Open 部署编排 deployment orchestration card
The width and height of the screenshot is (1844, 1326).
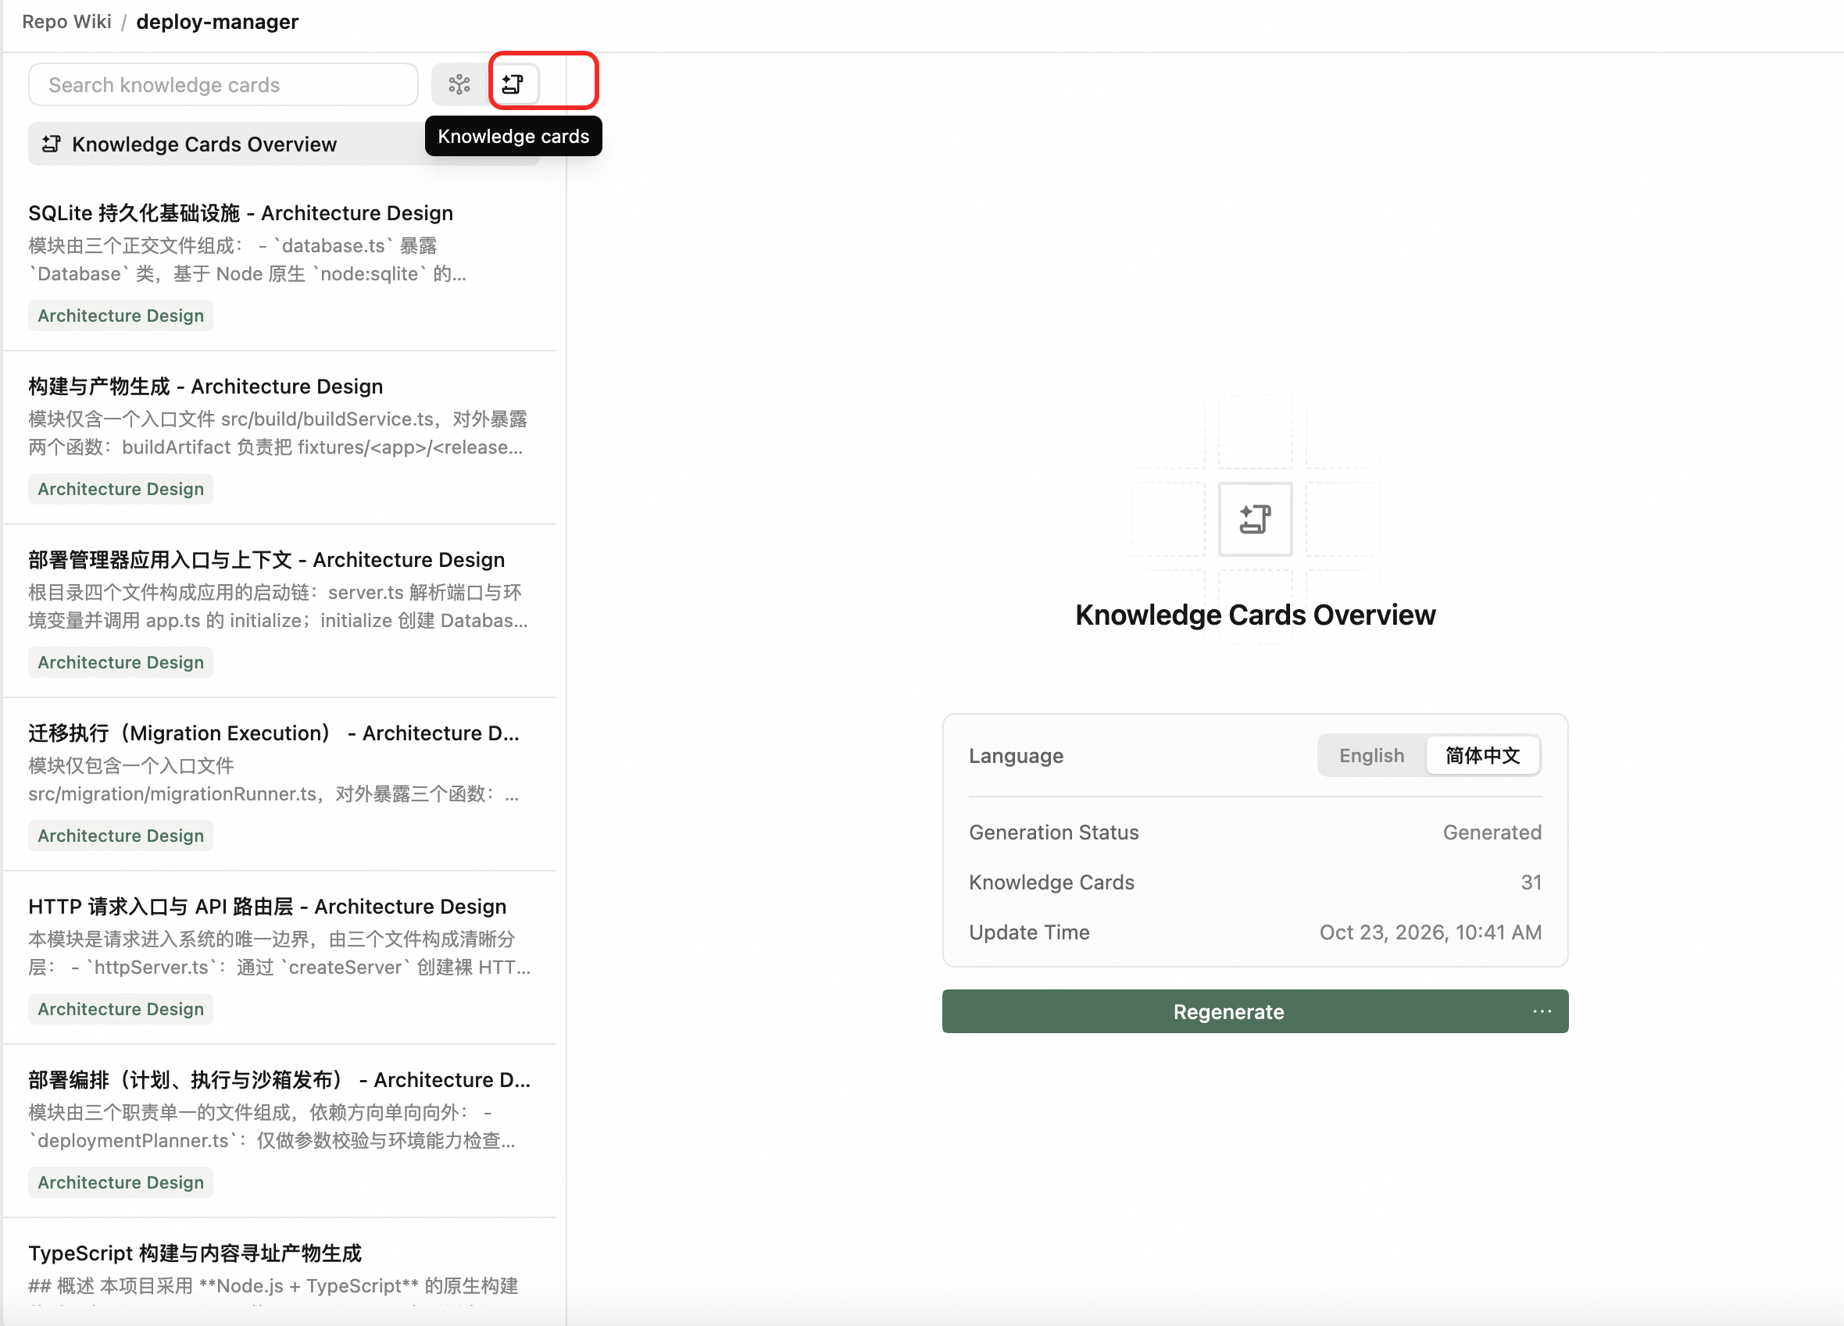tap(280, 1131)
